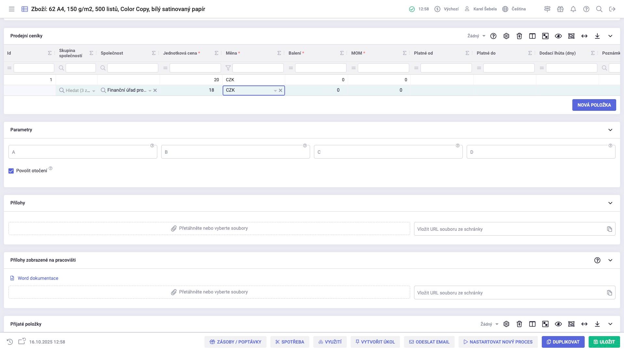This screenshot has width=624, height=351.
Task: Click help icon in Přílohy zobrazené na pracovišti
Action: [x=597, y=260]
